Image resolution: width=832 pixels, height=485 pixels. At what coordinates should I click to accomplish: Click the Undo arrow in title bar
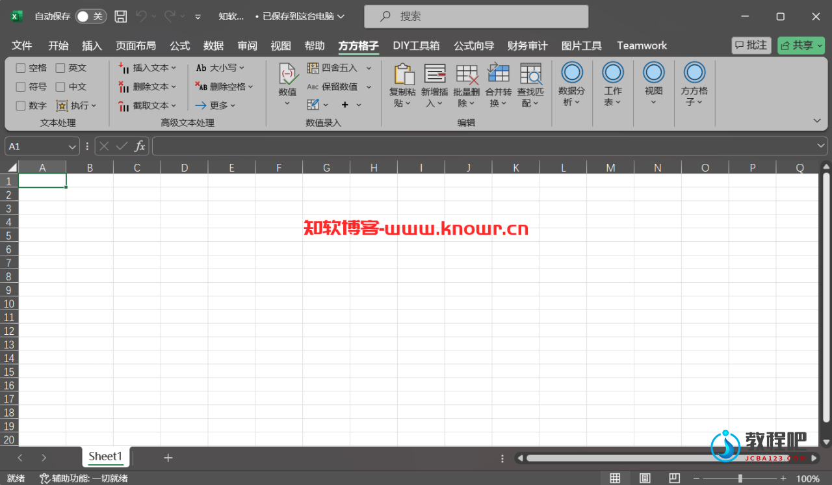tap(141, 16)
